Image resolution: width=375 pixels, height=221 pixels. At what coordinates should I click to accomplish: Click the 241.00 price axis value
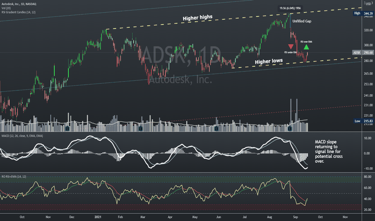click(368, 96)
